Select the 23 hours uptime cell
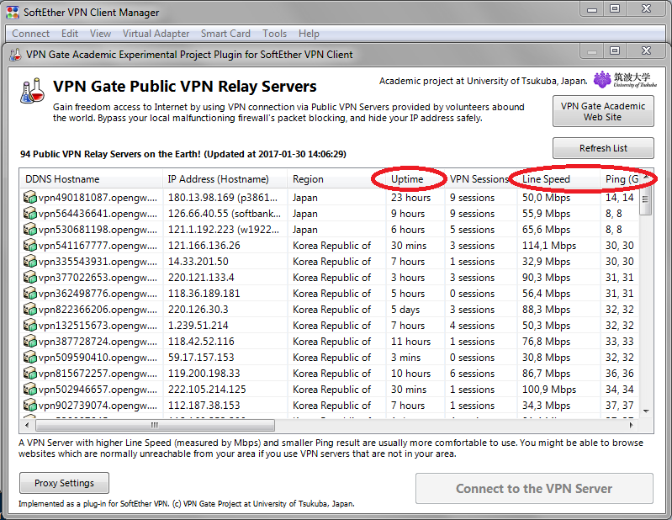Viewport: 672px width, 520px height. [415, 198]
